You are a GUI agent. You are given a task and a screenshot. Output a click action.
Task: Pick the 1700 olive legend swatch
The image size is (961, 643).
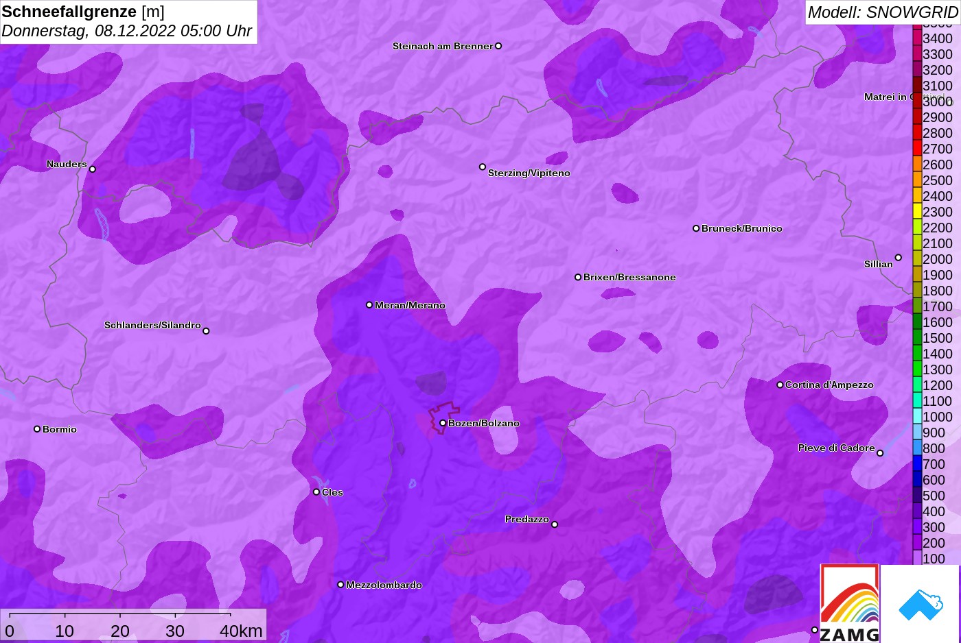tap(917, 306)
